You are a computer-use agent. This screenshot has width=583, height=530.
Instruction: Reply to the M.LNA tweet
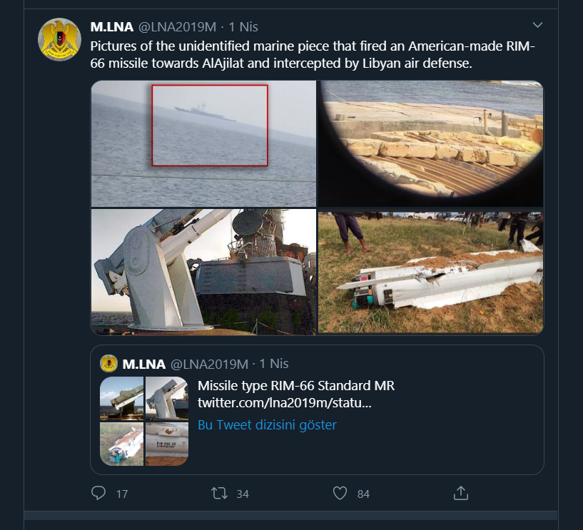[99, 493]
